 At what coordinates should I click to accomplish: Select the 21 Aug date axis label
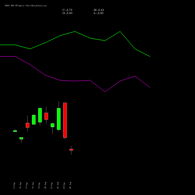tap(51, 185)
